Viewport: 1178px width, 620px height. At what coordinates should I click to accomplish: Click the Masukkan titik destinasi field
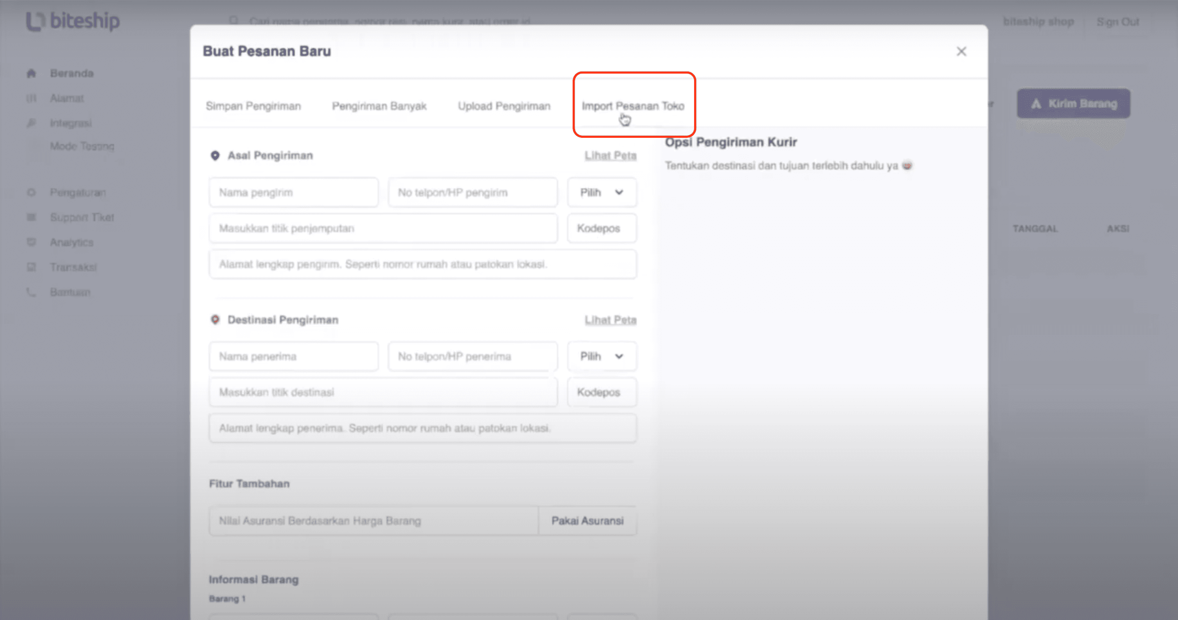coord(383,392)
